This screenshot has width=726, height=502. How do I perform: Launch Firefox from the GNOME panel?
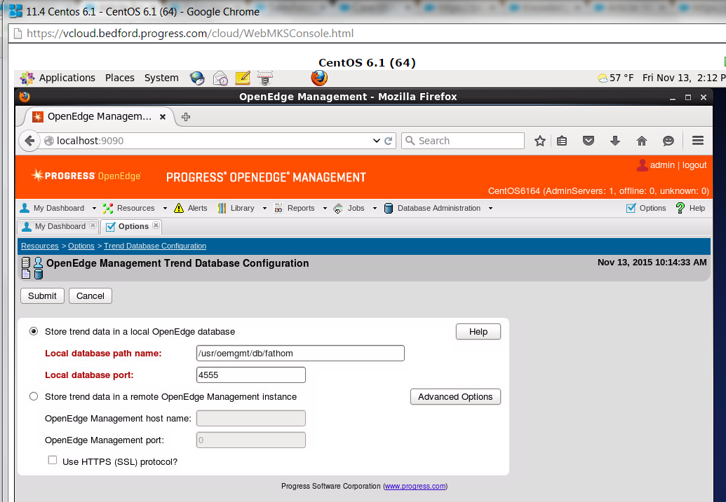click(319, 78)
